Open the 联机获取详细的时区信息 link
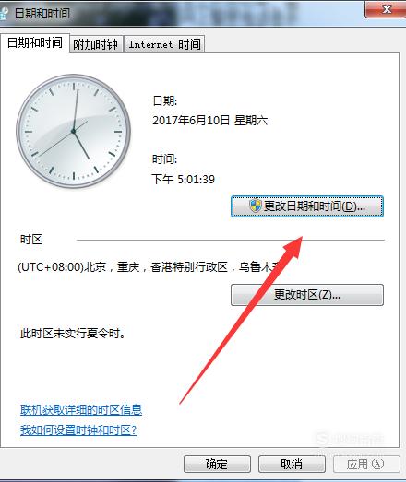Image resolution: width=406 pixels, height=482 pixels. 81,410
